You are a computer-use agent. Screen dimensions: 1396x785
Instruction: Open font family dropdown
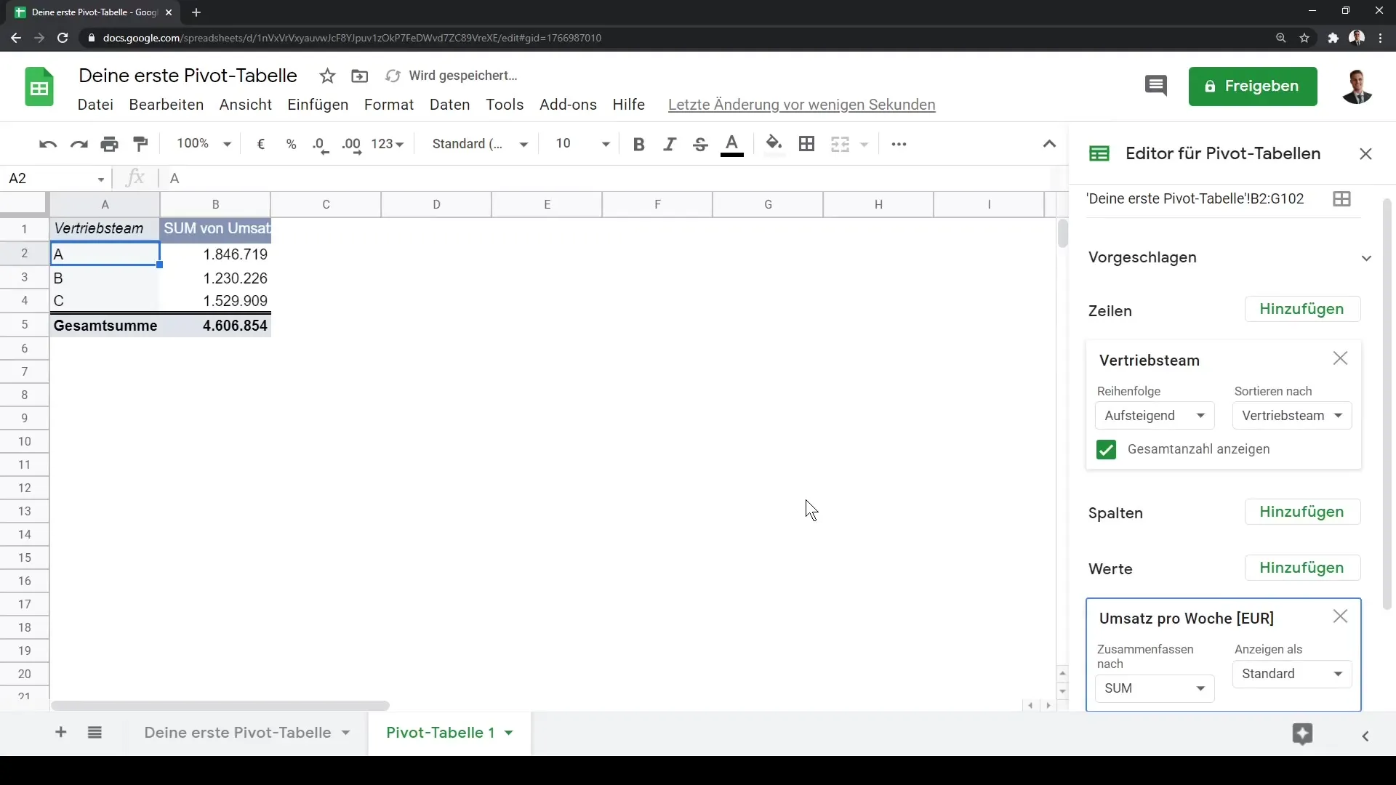[479, 144]
